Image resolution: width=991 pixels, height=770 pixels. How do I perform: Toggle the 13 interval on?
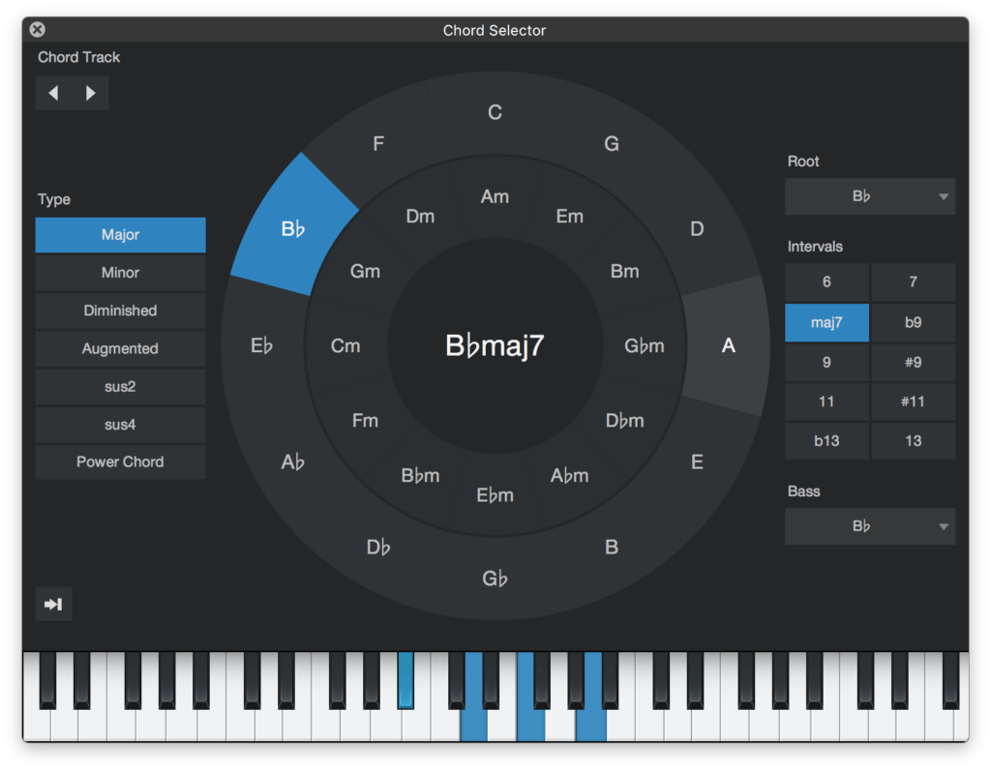pos(913,441)
